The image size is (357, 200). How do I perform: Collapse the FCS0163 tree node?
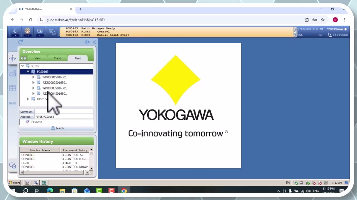coord(28,72)
